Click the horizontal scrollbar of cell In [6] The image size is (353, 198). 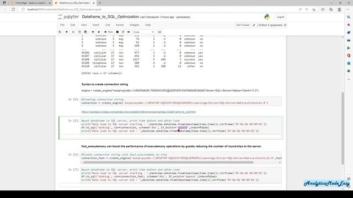(x=168, y=162)
